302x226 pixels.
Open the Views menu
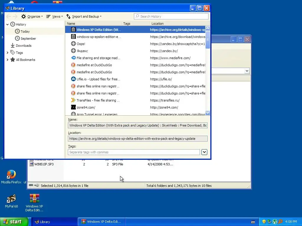[x=55, y=16]
